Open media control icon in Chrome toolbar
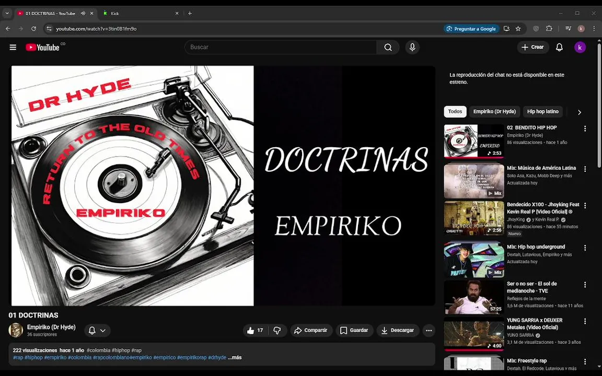 point(568,29)
